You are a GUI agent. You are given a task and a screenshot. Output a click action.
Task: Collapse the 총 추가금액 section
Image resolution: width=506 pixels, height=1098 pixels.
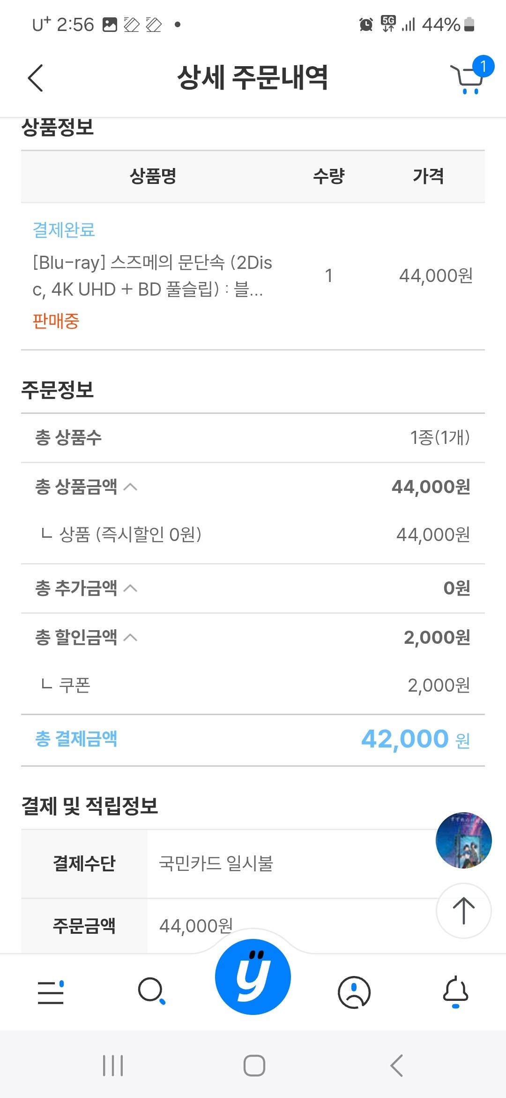pos(130,588)
